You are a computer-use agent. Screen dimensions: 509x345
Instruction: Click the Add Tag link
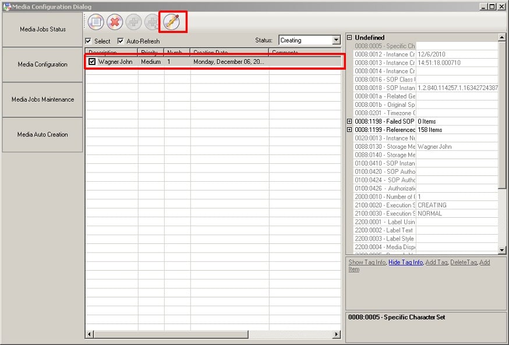point(436,263)
